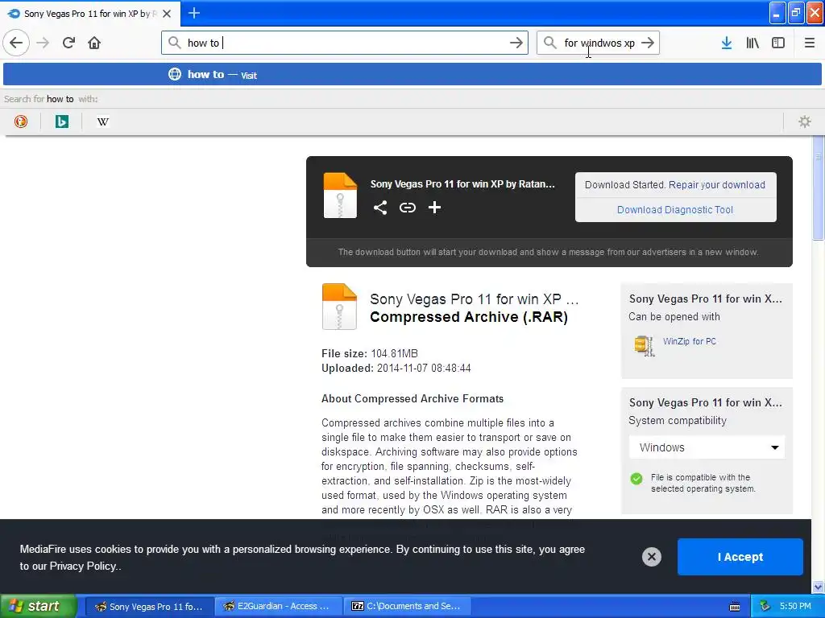This screenshot has width=825, height=618.
Task: Click the taskbar clock showing 5:50 PM
Action: 795,607
